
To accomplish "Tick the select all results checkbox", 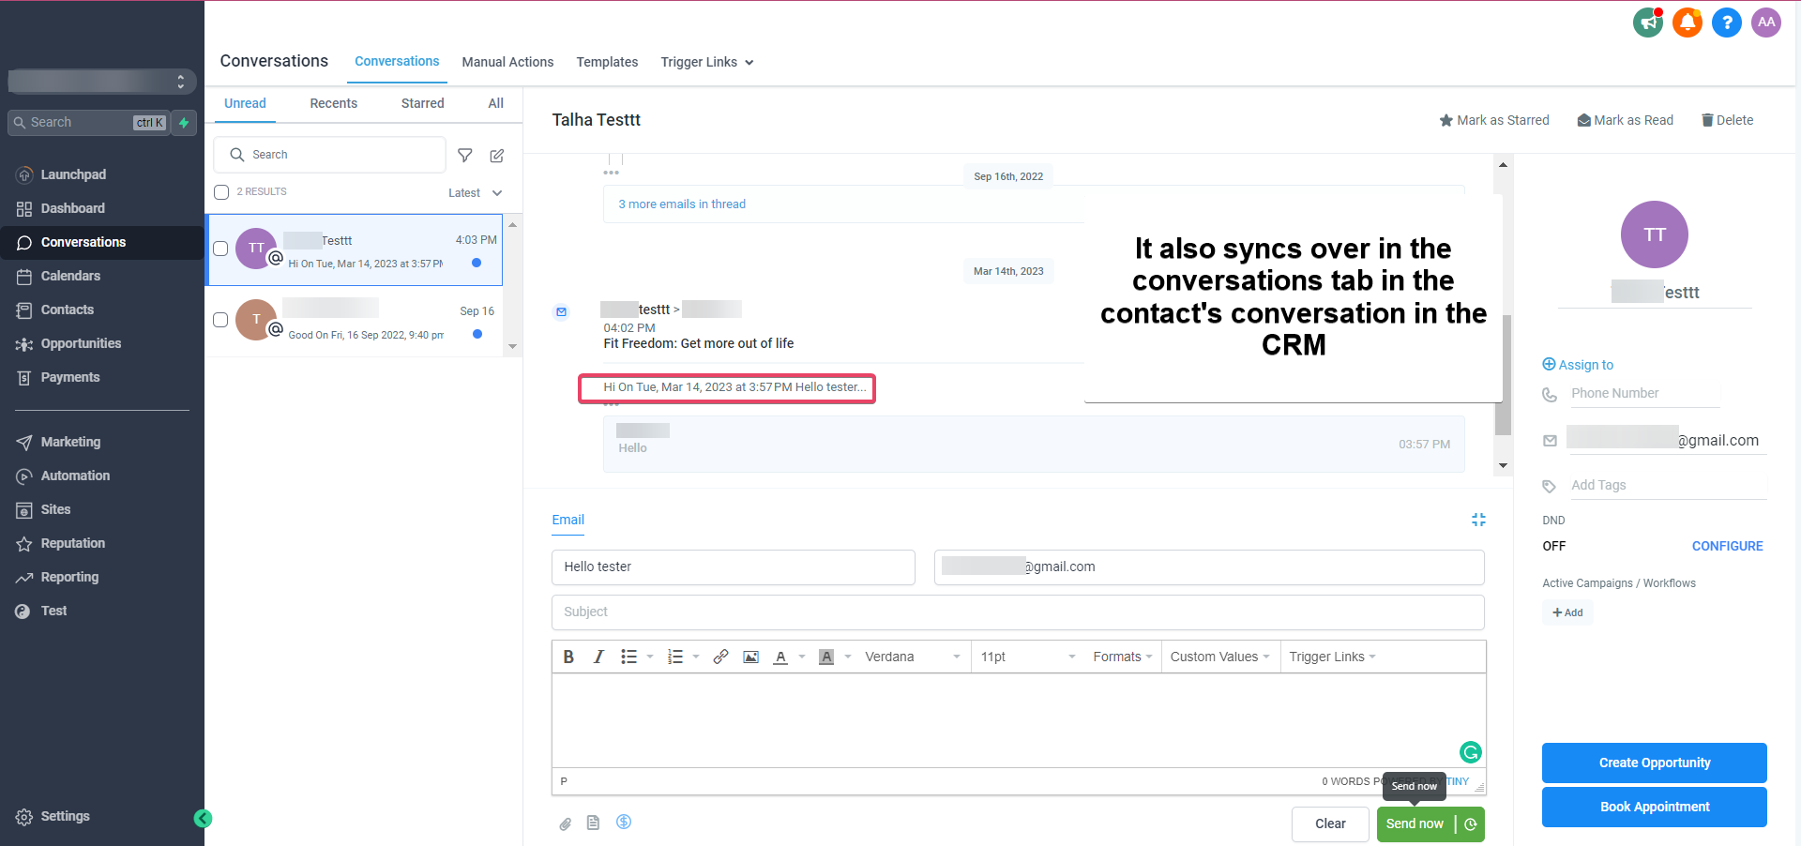I will (x=221, y=192).
